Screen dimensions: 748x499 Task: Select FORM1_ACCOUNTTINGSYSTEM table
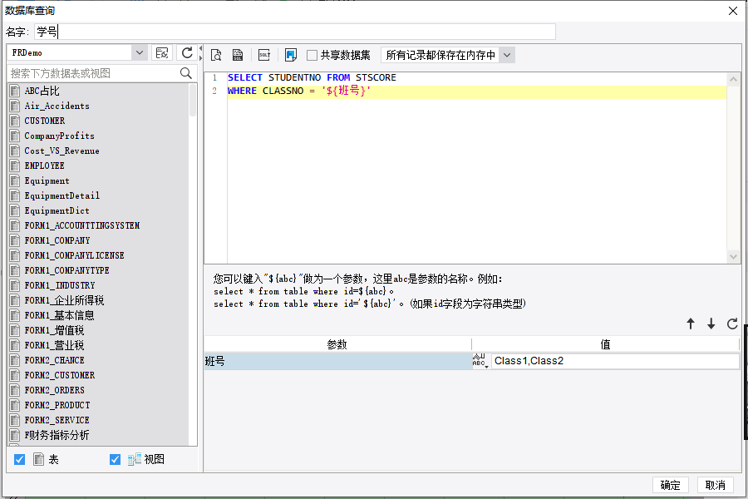click(x=82, y=225)
